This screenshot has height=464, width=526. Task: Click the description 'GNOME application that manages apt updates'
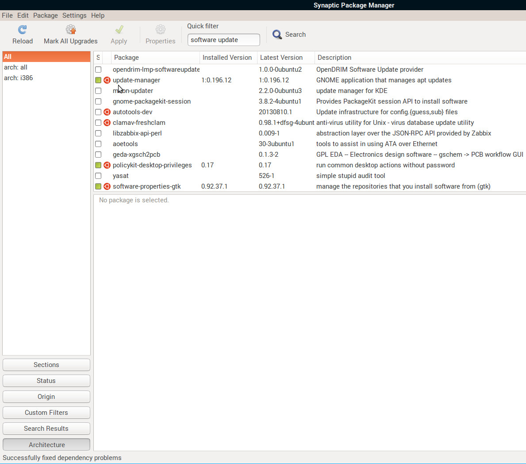pos(384,80)
